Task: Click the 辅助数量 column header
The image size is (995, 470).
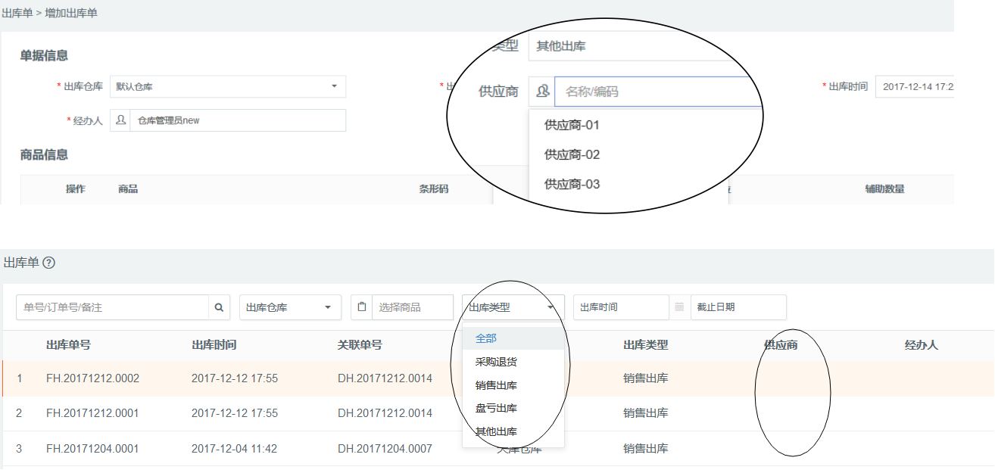Action: [x=885, y=189]
